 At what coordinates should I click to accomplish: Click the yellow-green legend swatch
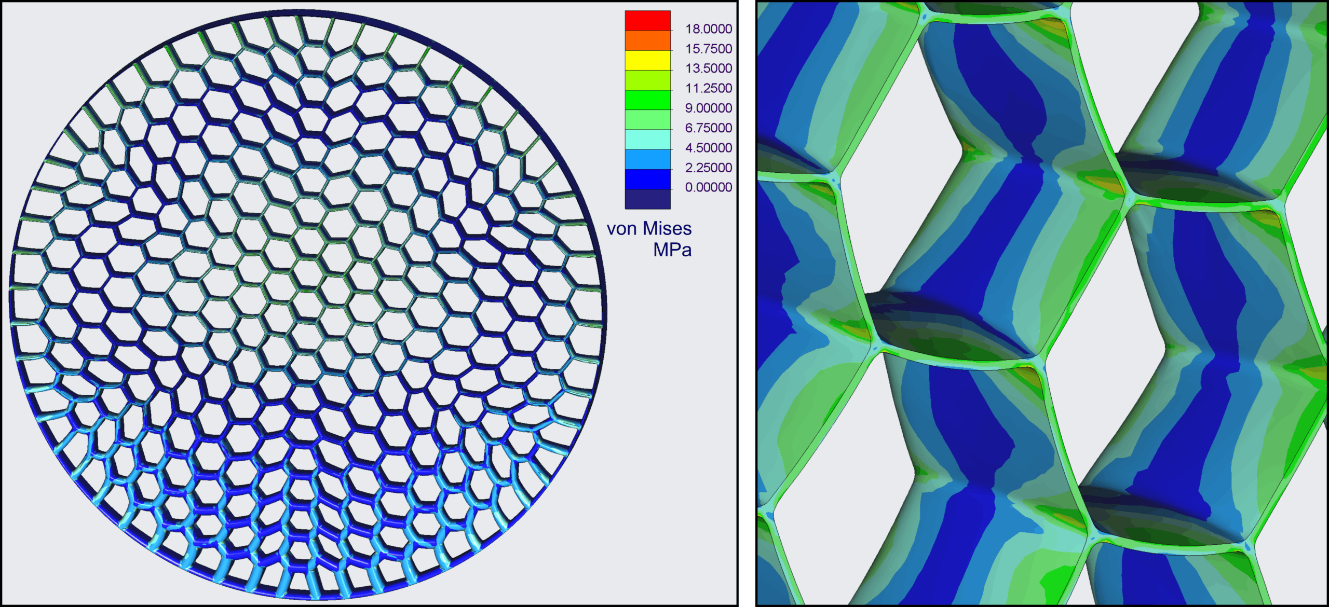647,80
